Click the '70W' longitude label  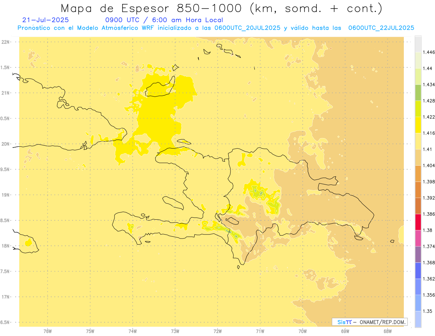(303, 331)
